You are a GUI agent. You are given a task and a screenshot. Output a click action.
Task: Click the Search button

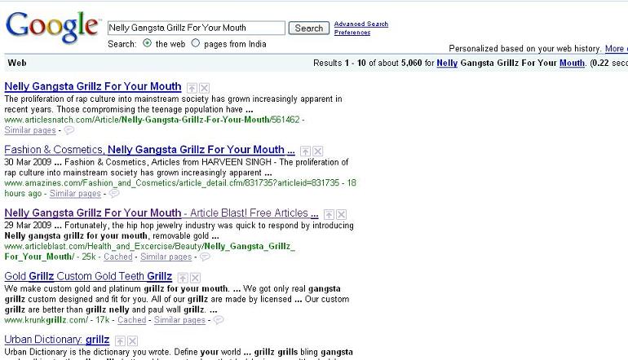point(309,28)
